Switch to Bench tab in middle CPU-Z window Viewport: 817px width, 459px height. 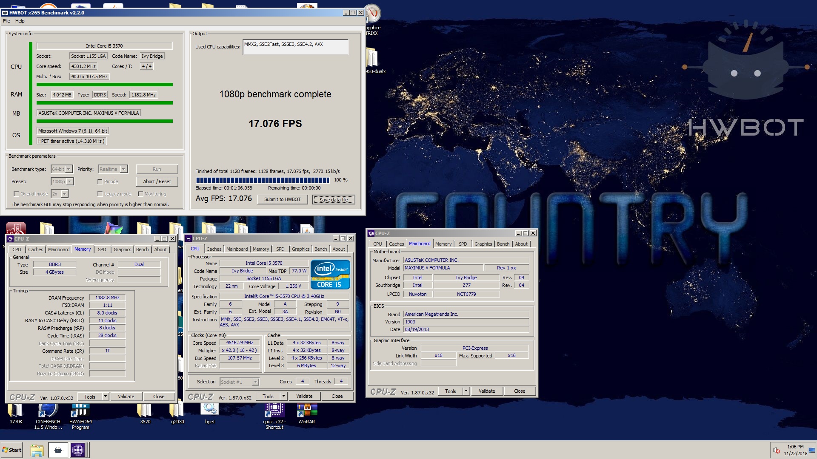point(321,249)
